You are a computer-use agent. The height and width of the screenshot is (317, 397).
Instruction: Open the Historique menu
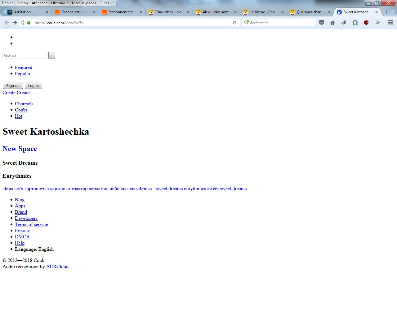pos(60,3)
